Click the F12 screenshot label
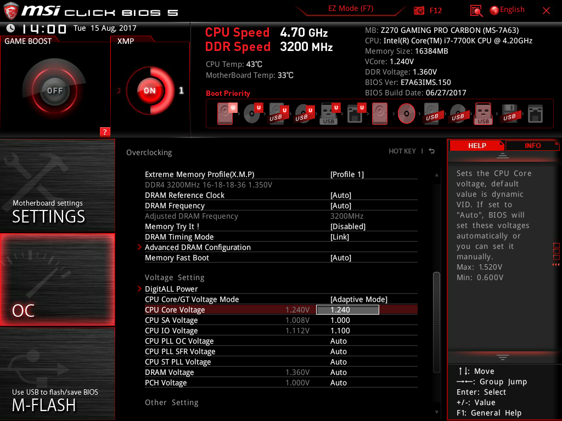Viewport: 562px width, 421px height. 435,10
